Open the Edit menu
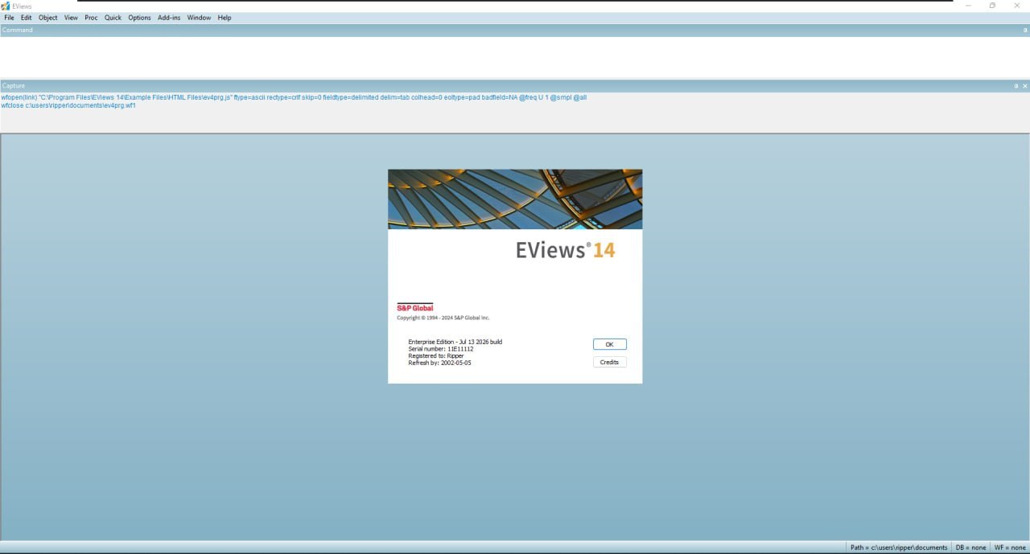This screenshot has width=1030, height=554. pyautogui.click(x=27, y=18)
